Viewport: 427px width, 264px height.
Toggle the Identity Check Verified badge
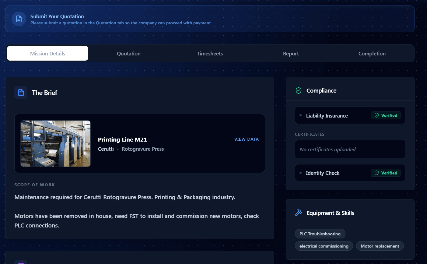pos(386,173)
